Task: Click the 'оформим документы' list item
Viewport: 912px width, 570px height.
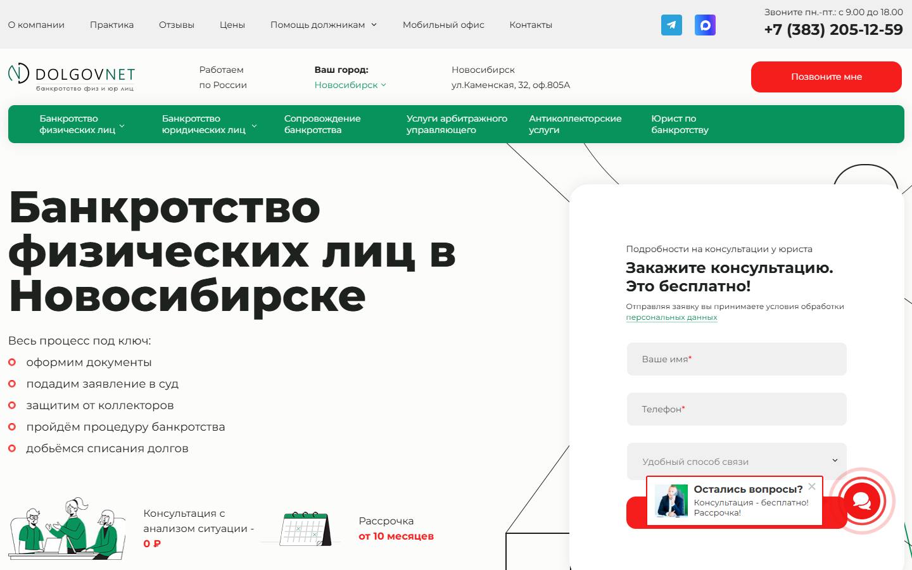Action: [x=89, y=362]
